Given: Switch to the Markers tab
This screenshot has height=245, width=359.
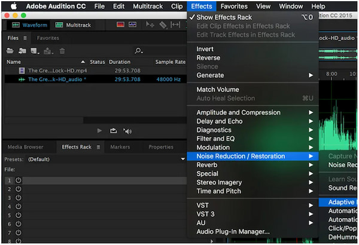Looking at the screenshot, I should (120, 147).
